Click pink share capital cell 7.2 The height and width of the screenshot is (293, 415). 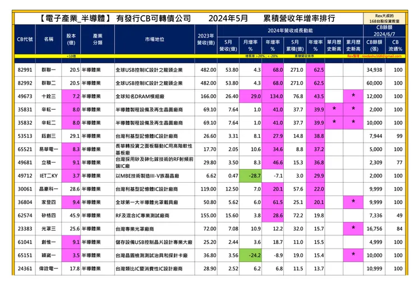[x=71, y=96]
